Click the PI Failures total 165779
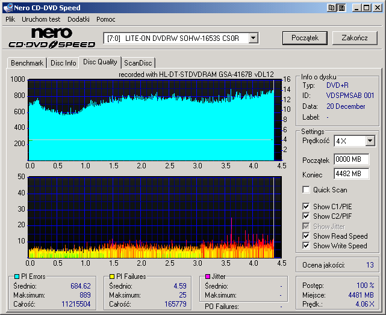The image size is (386, 315). point(175,304)
